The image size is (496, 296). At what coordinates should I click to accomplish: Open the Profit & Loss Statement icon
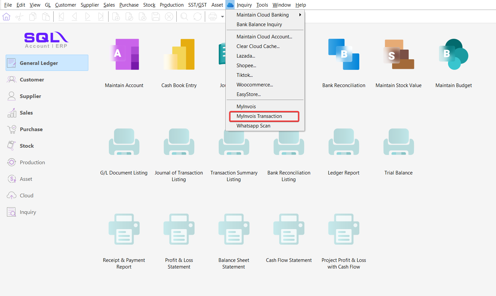[179, 229]
